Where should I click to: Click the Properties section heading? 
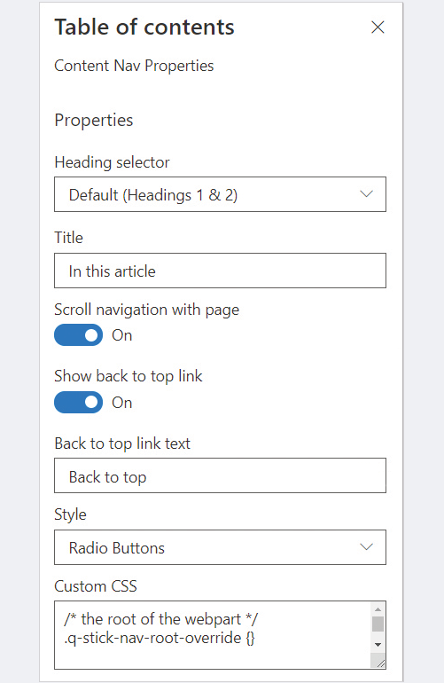click(94, 121)
